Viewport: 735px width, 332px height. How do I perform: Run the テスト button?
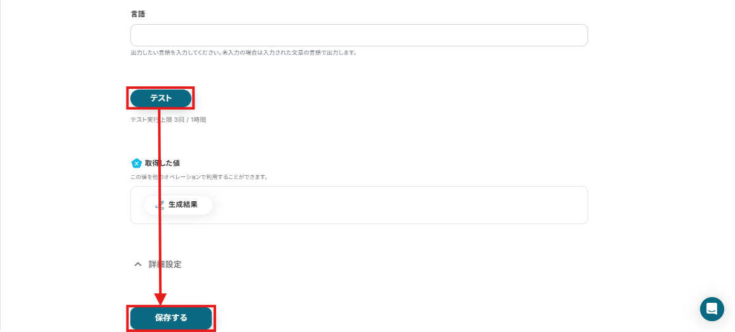161,98
